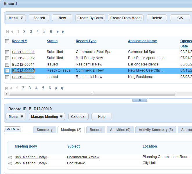Click next page arrow in bottom pagination
192x174 pixels.
point(56,88)
